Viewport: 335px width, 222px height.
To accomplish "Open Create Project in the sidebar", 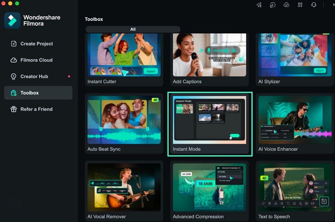I will click(x=38, y=44).
